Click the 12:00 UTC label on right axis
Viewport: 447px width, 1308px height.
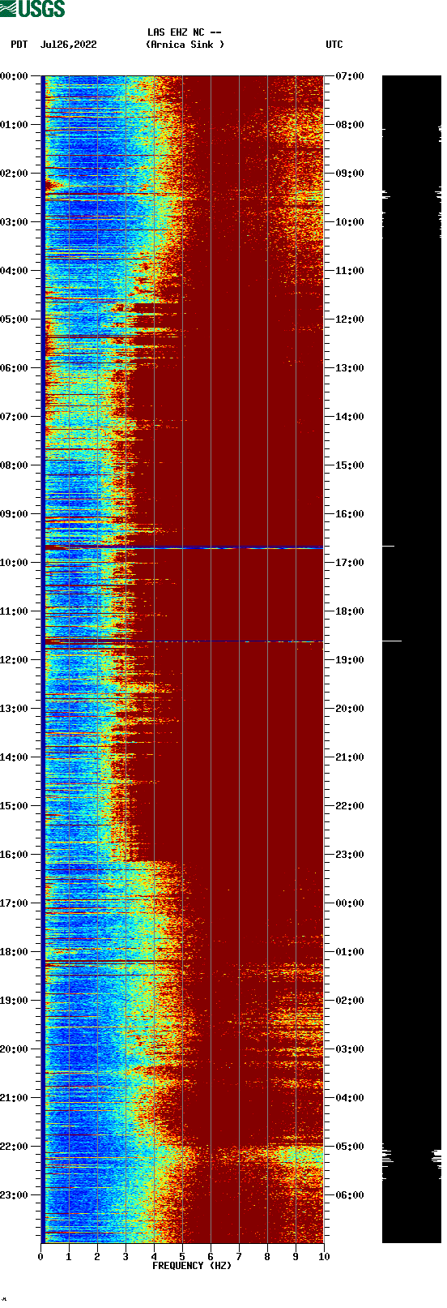(350, 319)
